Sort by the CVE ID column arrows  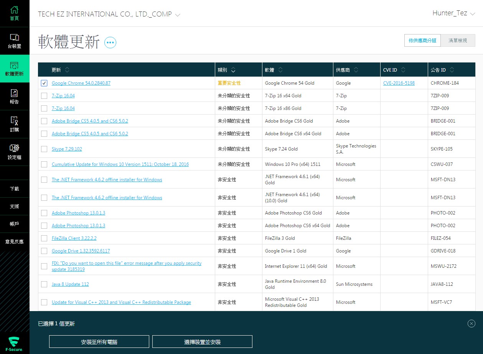click(403, 70)
